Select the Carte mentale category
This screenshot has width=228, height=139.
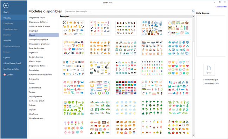point(35,88)
